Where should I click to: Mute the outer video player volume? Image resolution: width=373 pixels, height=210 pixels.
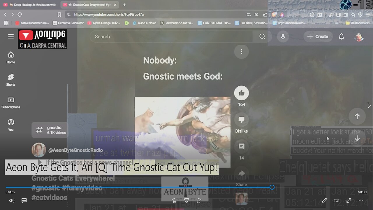click(12, 201)
